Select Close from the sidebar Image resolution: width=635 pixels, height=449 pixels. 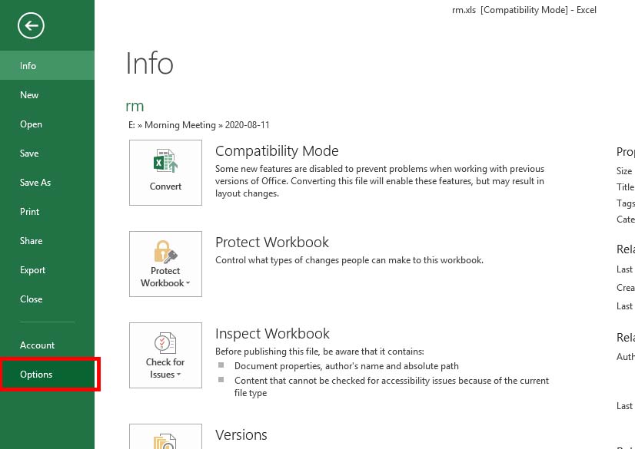pyautogui.click(x=31, y=299)
